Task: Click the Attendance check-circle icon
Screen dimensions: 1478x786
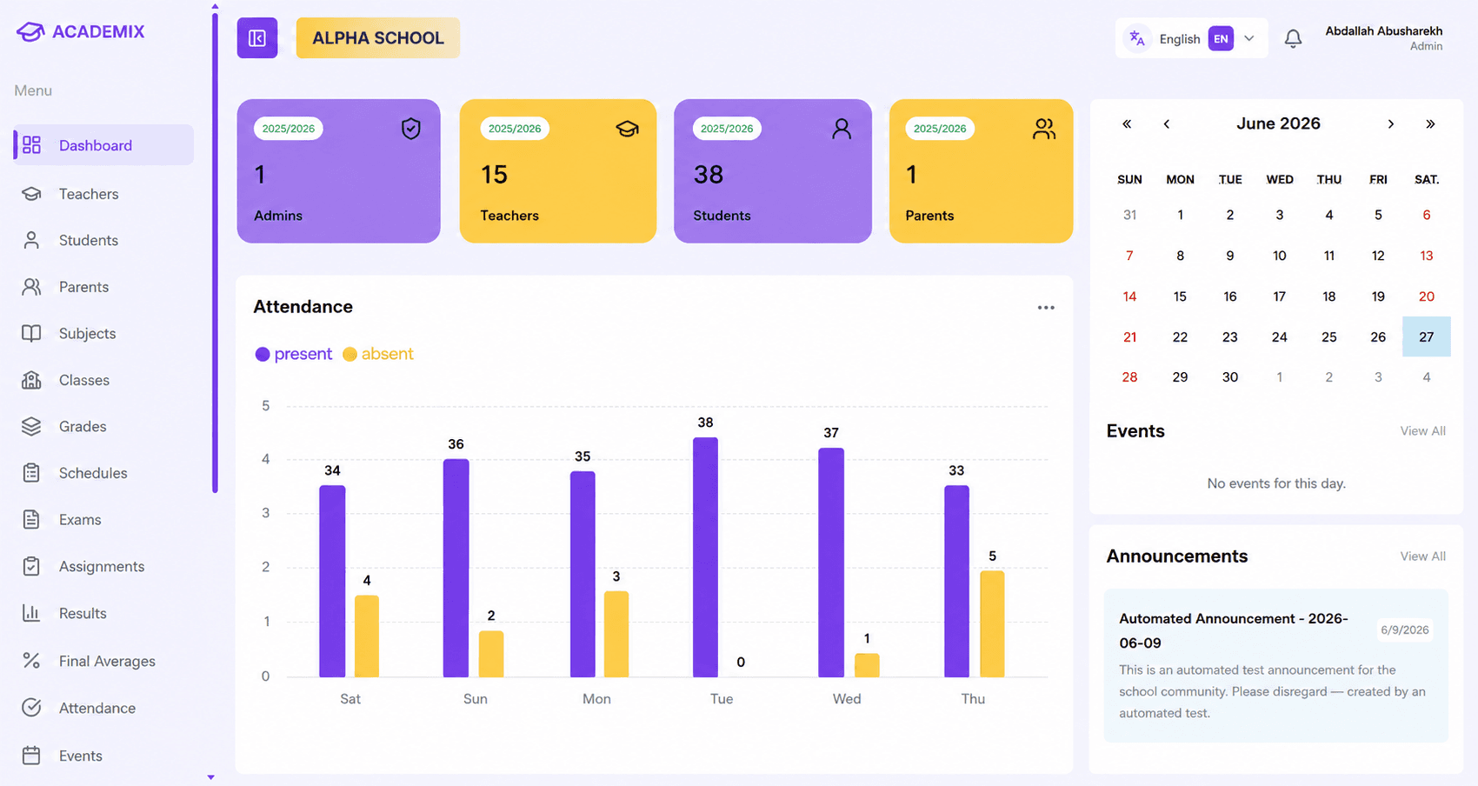Action: (x=31, y=708)
